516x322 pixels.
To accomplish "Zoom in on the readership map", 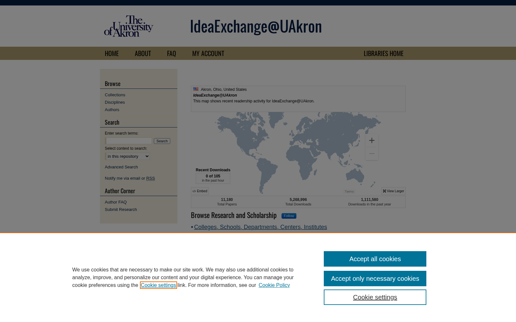I will point(372,140).
